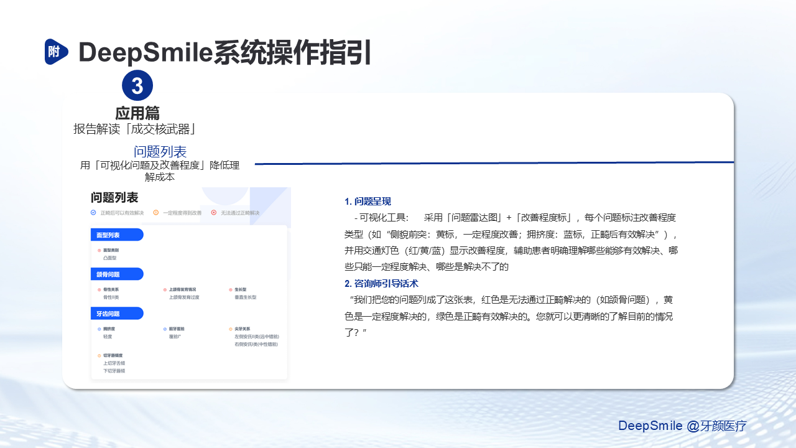Screen dimensions: 796x448
Task: Click the red X legend icon
Action: (214, 213)
